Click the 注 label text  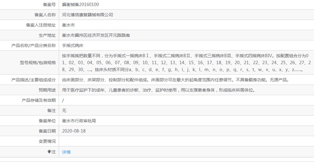click(x=54, y=152)
